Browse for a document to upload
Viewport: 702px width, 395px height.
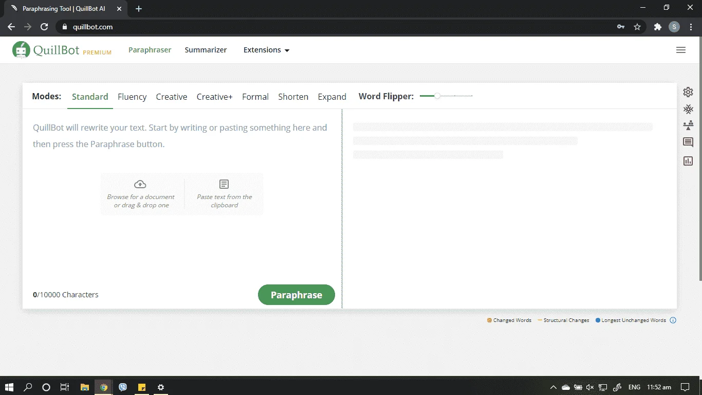point(141,193)
